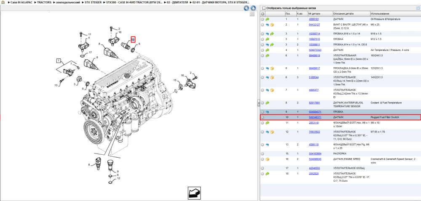This screenshot has width=421, height=201.
Task: Click green arrow for part 4890193
Action: (267, 19)
